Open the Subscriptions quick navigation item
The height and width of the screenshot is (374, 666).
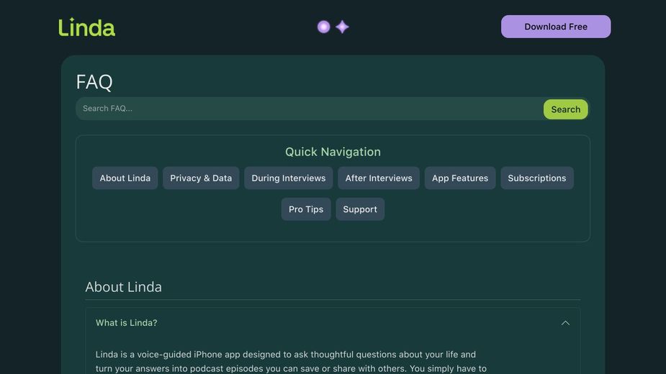click(537, 178)
